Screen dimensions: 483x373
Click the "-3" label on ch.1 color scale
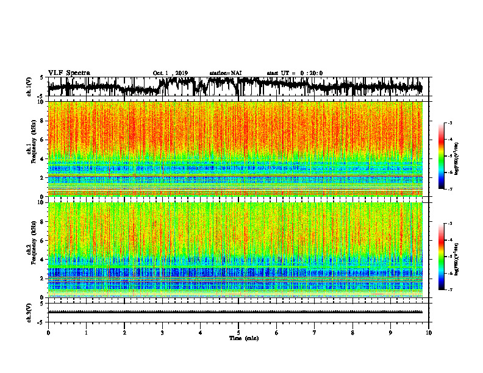[450, 123]
